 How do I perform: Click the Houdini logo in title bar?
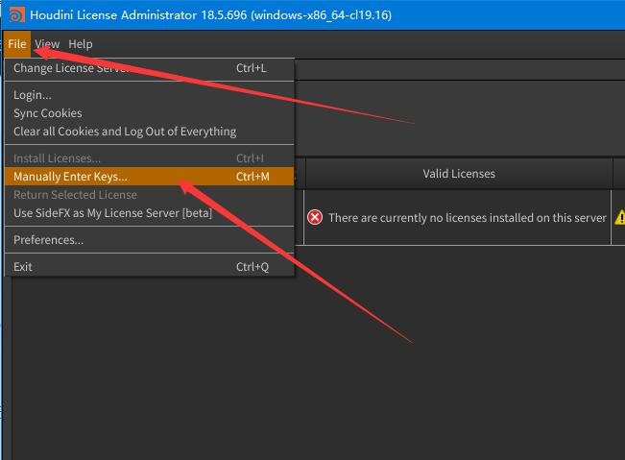point(14,15)
